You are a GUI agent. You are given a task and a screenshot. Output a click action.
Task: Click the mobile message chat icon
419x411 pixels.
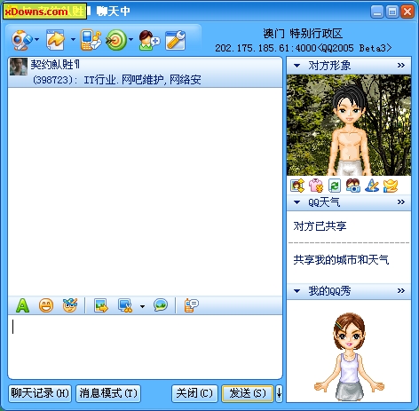coord(191,305)
